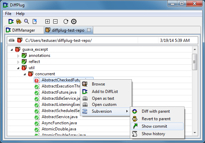Select AbstractService.java
205x143 pixels.
click(59, 117)
